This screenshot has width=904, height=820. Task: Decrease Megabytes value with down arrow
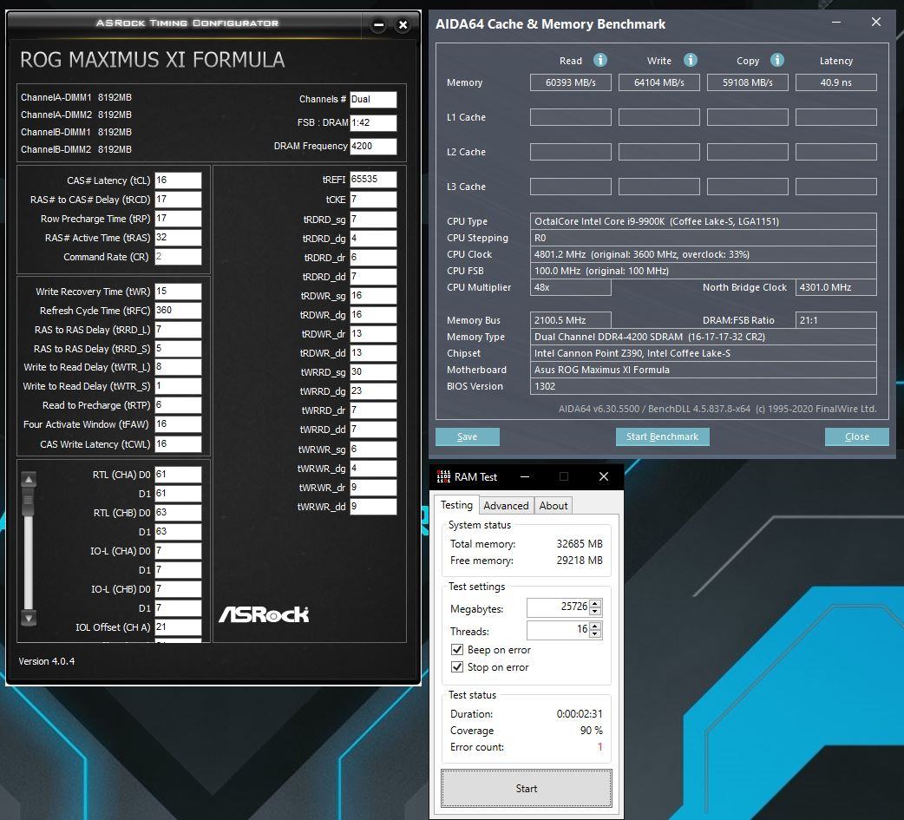click(x=595, y=611)
